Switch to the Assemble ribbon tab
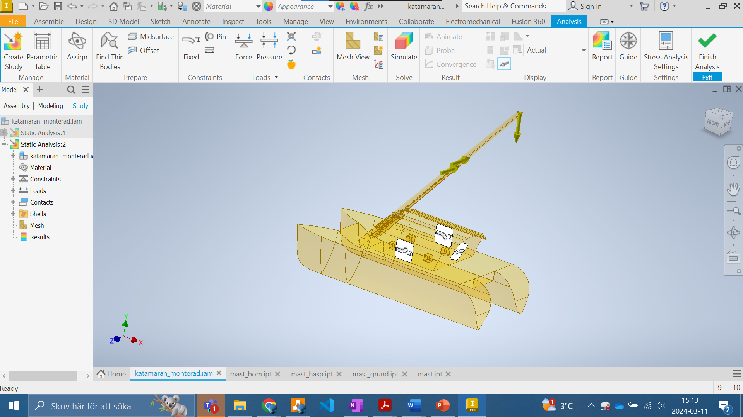 [49, 22]
